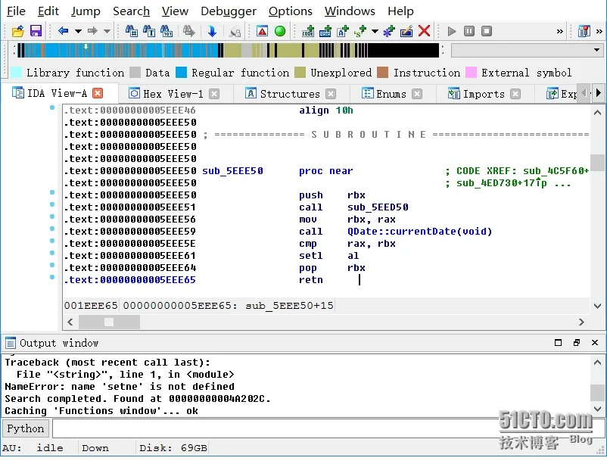Image resolution: width=607 pixels, height=464 pixels.
Task: Click the navigation band overview bar
Action: tap(229, 51)
